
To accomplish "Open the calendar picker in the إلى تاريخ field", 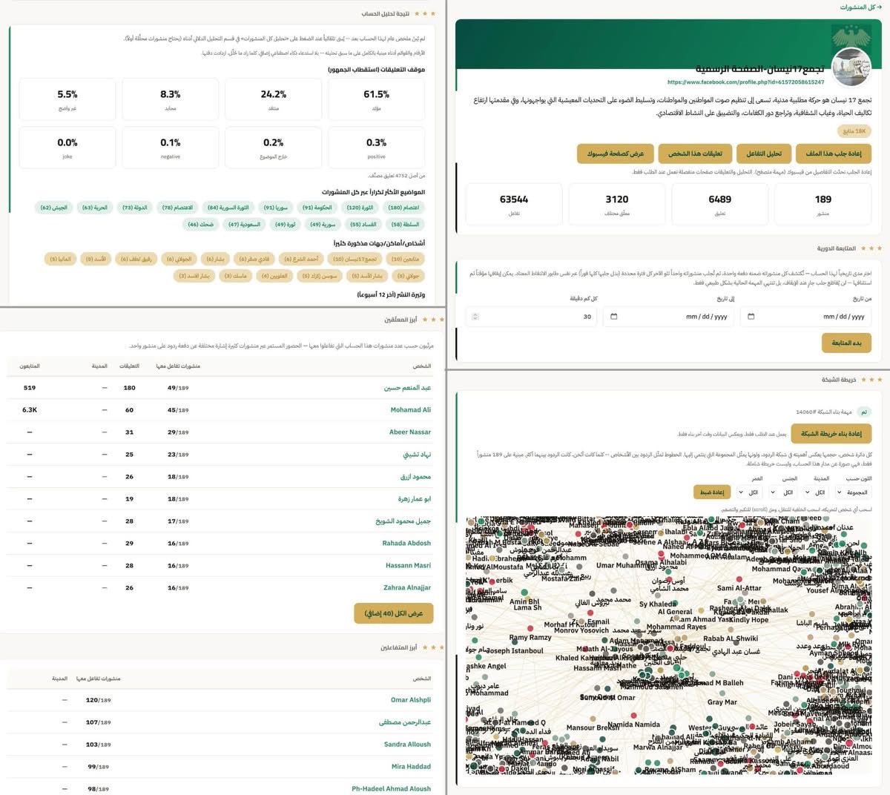I will click(x=614, y=317).
